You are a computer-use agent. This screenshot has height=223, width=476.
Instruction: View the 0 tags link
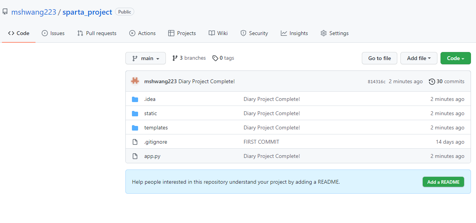223,58
